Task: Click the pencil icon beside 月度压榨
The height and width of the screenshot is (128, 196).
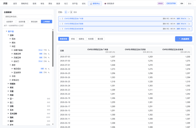Action: point(49,57)
